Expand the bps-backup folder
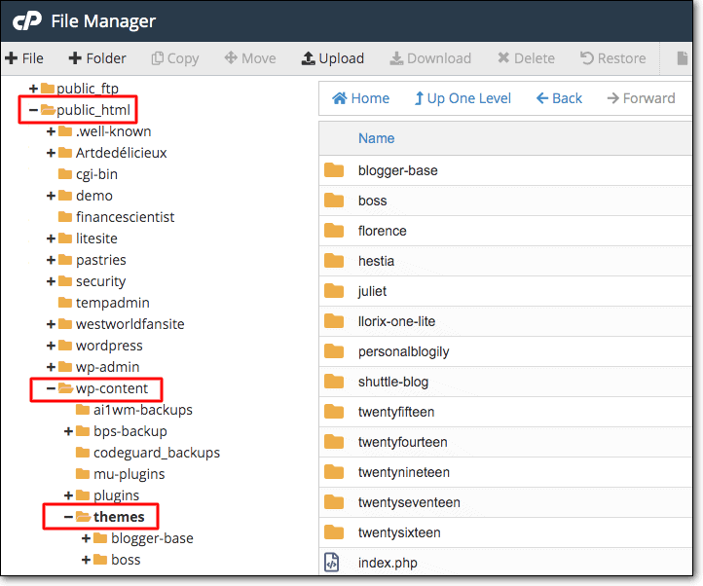The width and height of the screenshot is (703, 586). [x=68, y=431]
